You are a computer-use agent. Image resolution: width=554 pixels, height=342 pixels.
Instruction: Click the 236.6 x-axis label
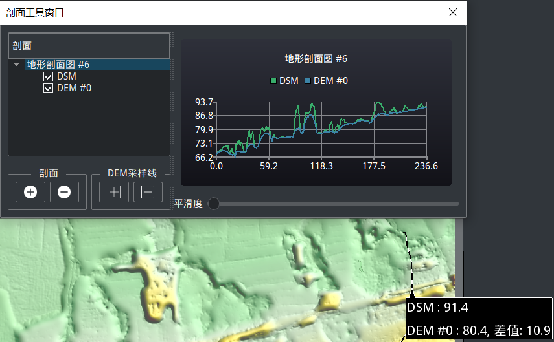pos(426,166)
